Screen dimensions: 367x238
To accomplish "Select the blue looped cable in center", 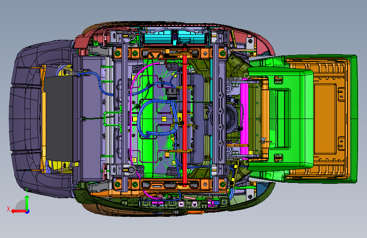I will coord(157,118).
